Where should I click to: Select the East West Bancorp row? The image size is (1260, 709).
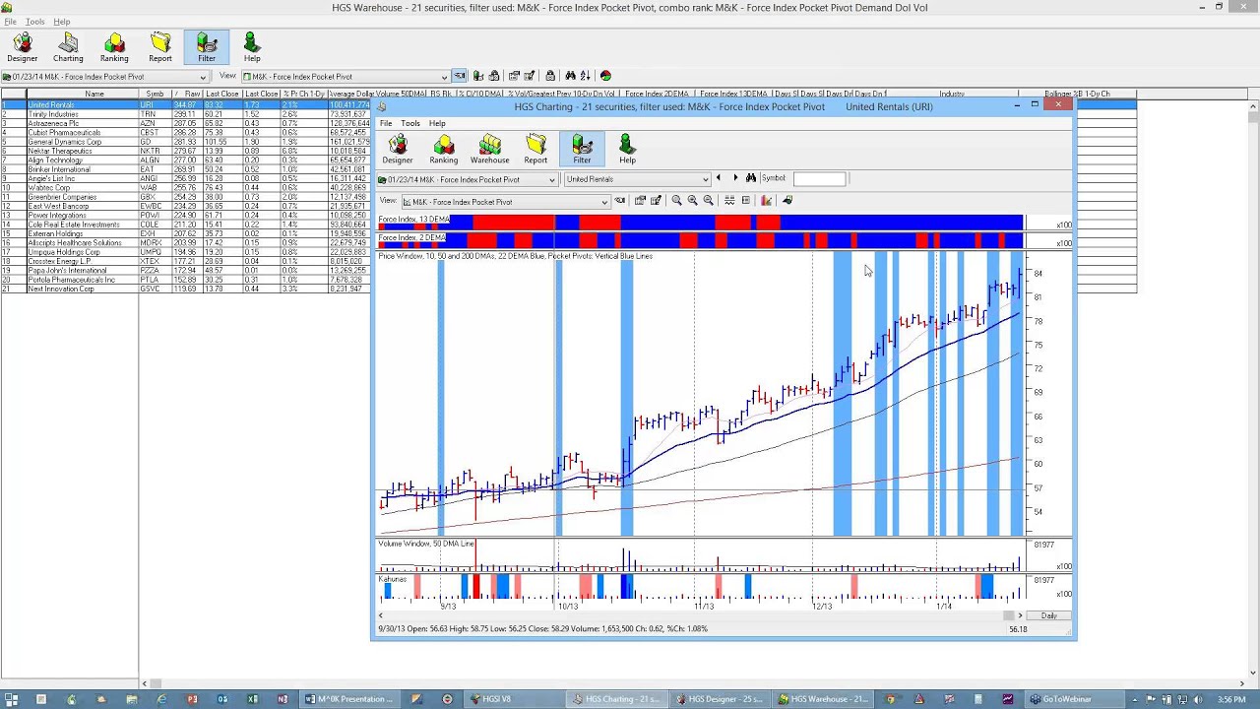coord(185,206)
